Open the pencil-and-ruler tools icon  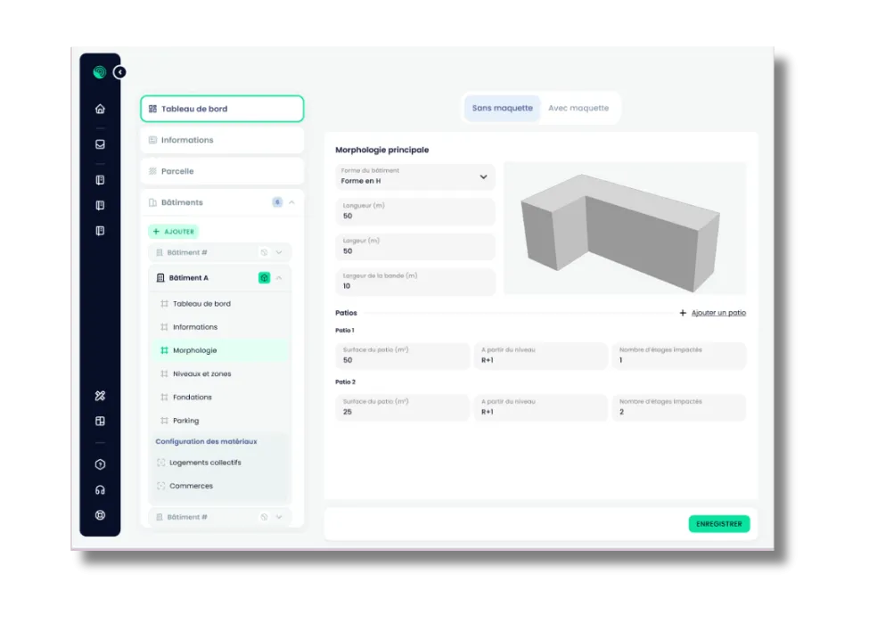(100, 396)
